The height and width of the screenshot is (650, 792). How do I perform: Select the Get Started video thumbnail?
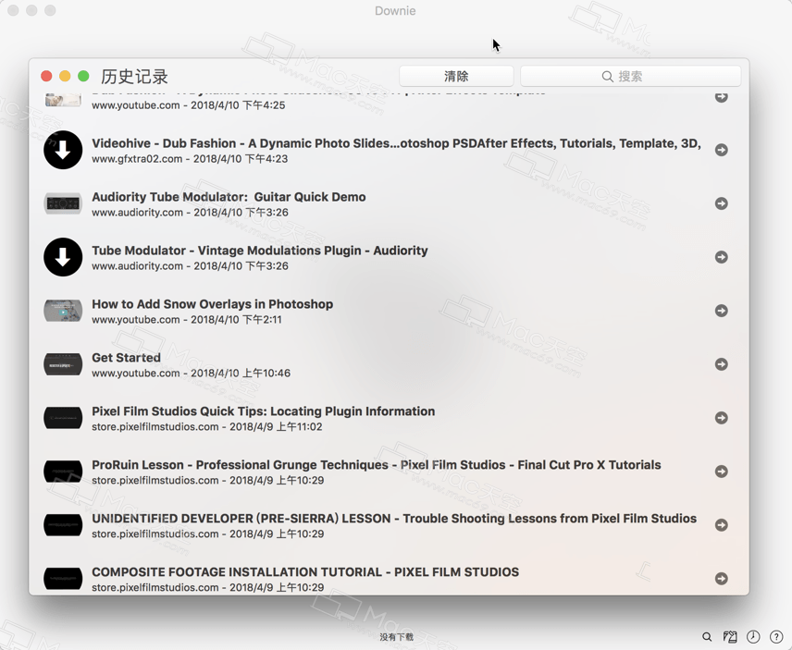[x=63, y=364]
